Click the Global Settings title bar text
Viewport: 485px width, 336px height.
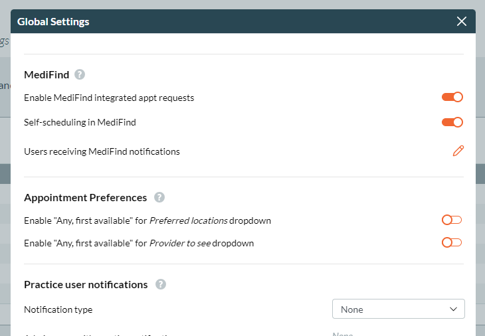coord(53,22)
